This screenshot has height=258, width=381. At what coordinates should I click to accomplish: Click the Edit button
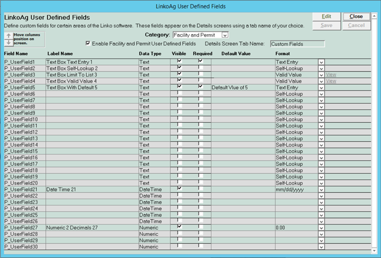click(x=326, y=17)
